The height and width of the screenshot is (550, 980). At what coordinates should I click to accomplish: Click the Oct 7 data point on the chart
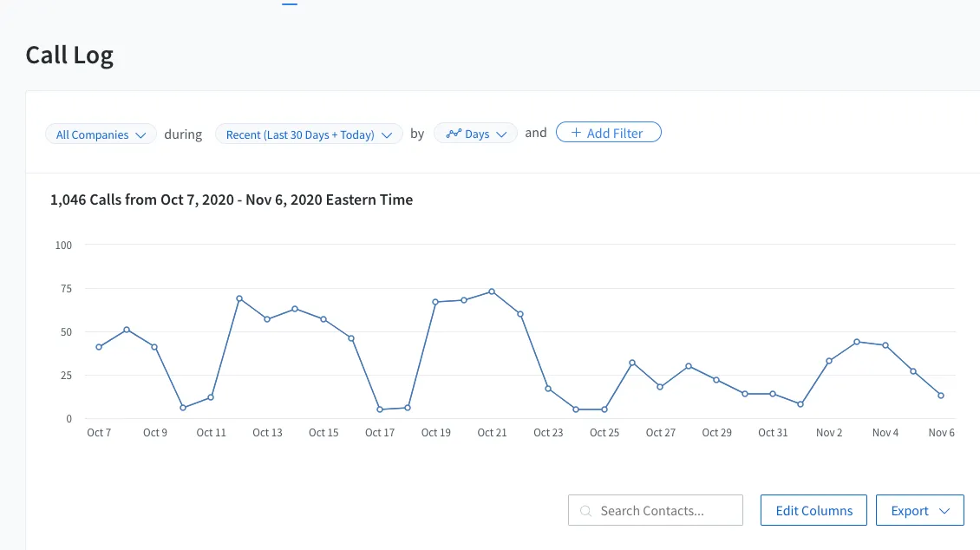99,347
